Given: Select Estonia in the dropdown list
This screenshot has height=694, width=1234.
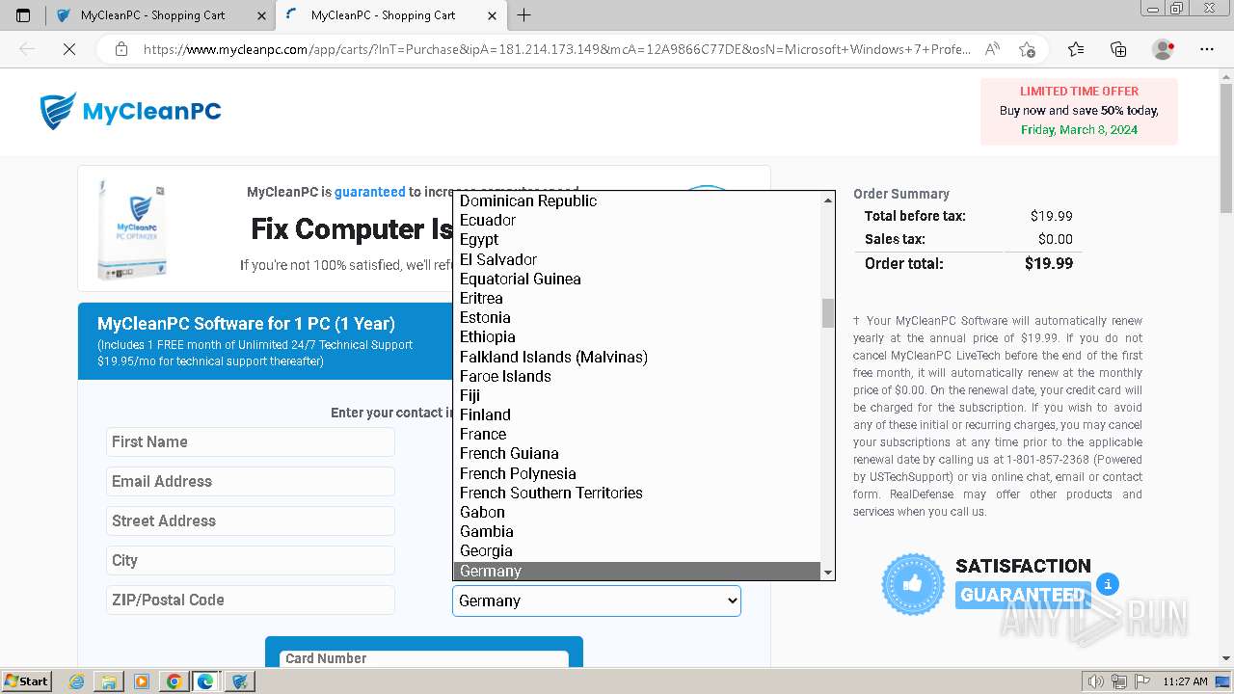Looking at the screenshot, I should (x=636, y=317).
